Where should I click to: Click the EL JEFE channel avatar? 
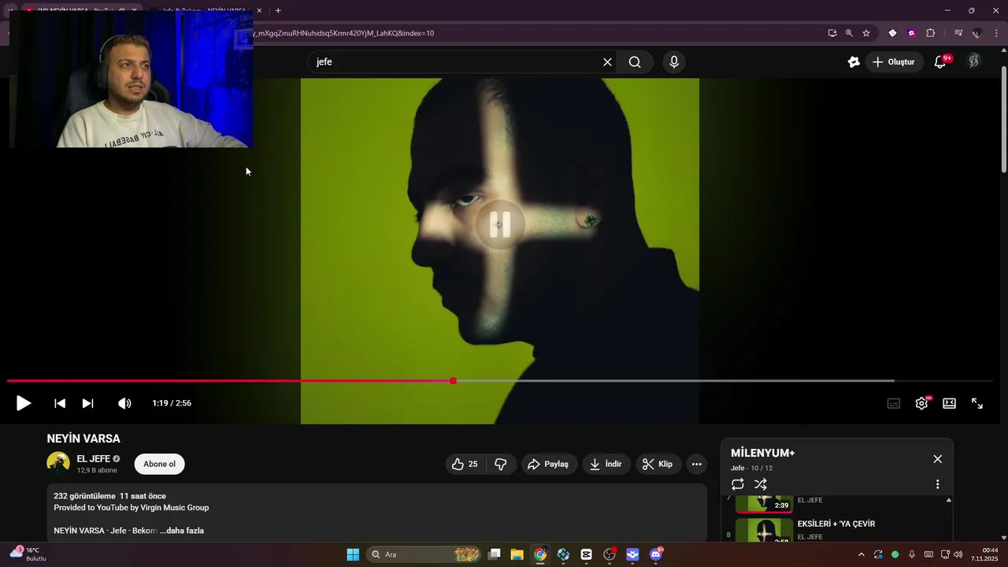[58, 463]
